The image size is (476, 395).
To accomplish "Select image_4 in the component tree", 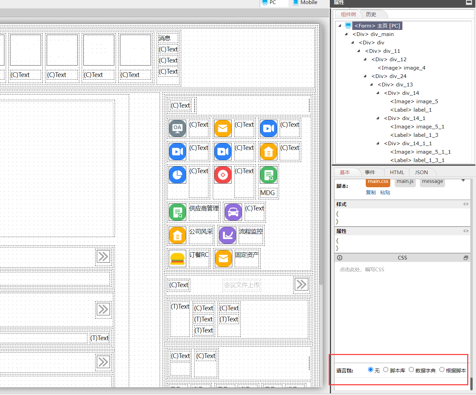I will (x=401, y=68).
